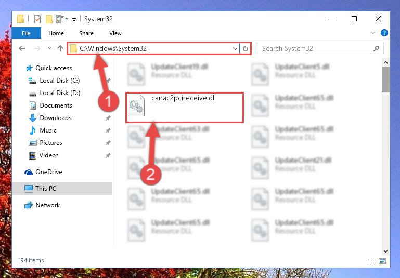Click the New folder icon in title bar
Screen dimensions: 400x278
[49, 19]
